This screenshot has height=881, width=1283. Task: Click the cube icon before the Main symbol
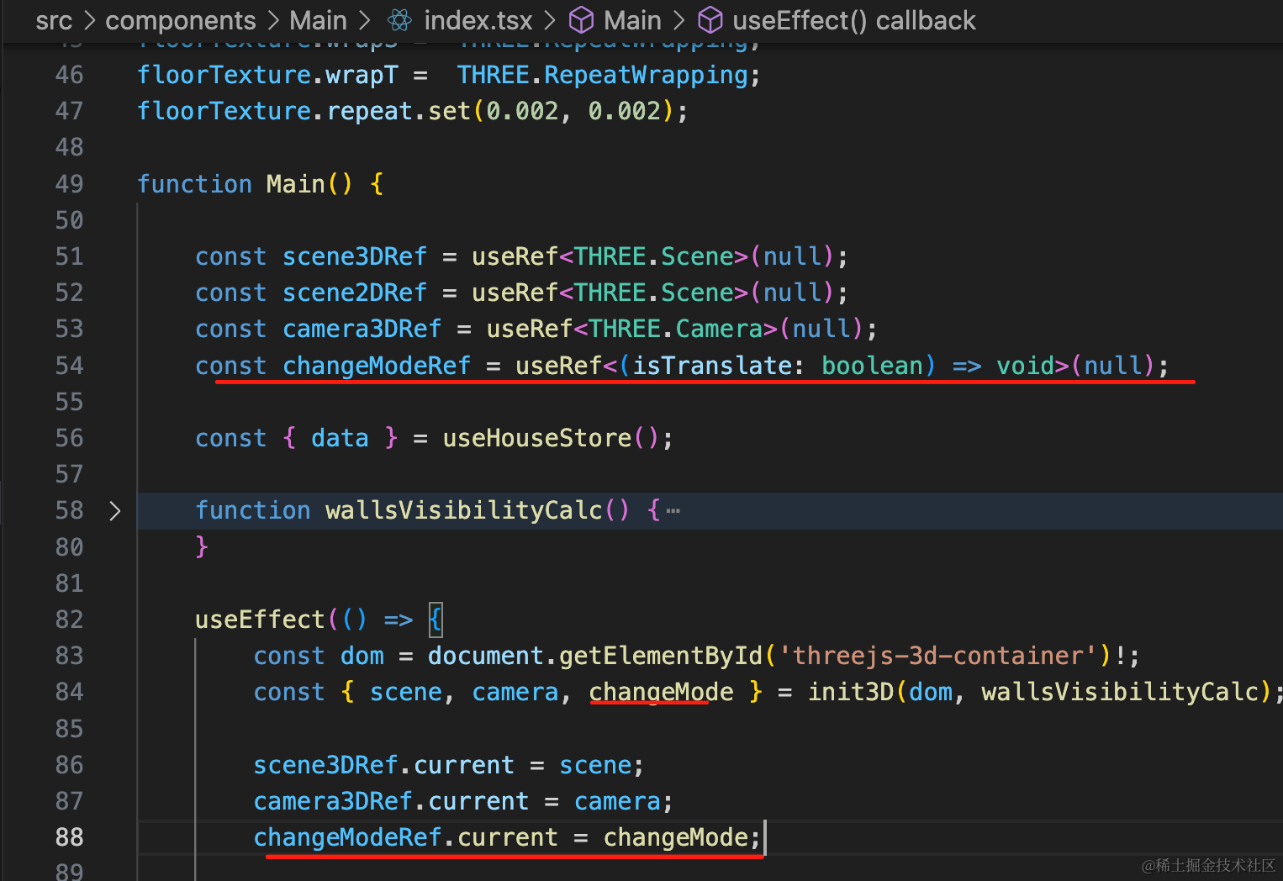click(x=582, y=20)
